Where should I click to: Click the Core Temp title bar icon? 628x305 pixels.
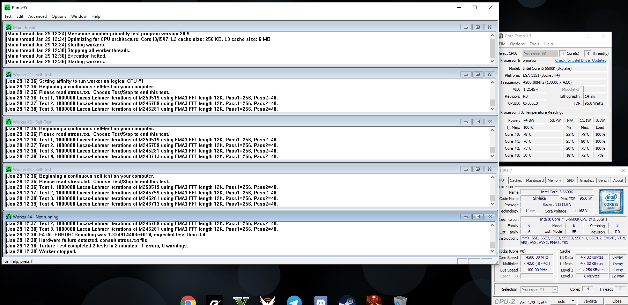coord(501,36)
